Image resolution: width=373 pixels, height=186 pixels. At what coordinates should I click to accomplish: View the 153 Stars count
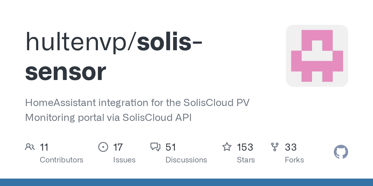(x=245, y=147)
